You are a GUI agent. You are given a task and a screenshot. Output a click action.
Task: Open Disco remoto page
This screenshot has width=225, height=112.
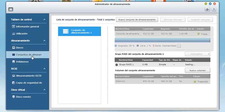(x=23, y=97)
